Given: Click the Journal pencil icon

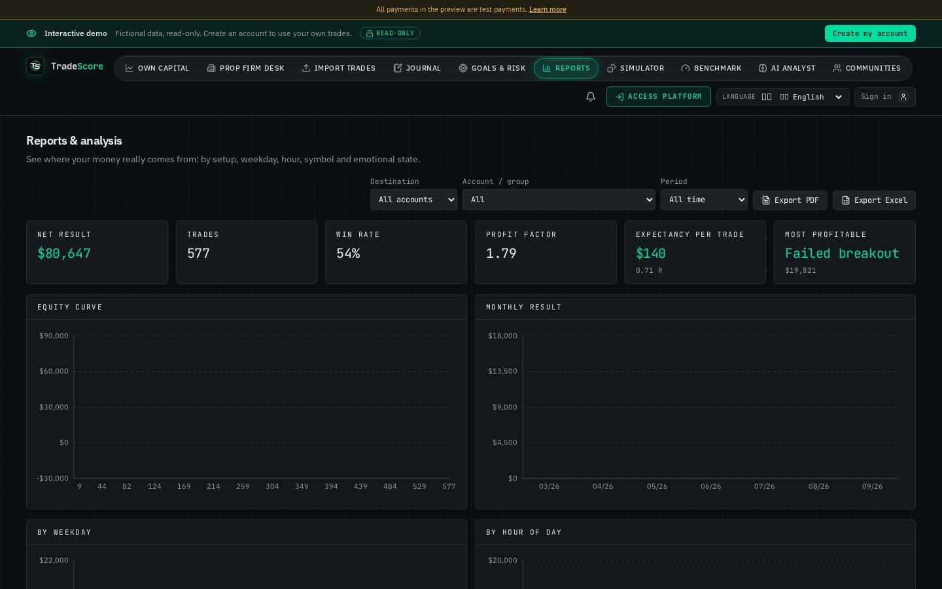Looking at the screenshot, I should coord(397,68).
